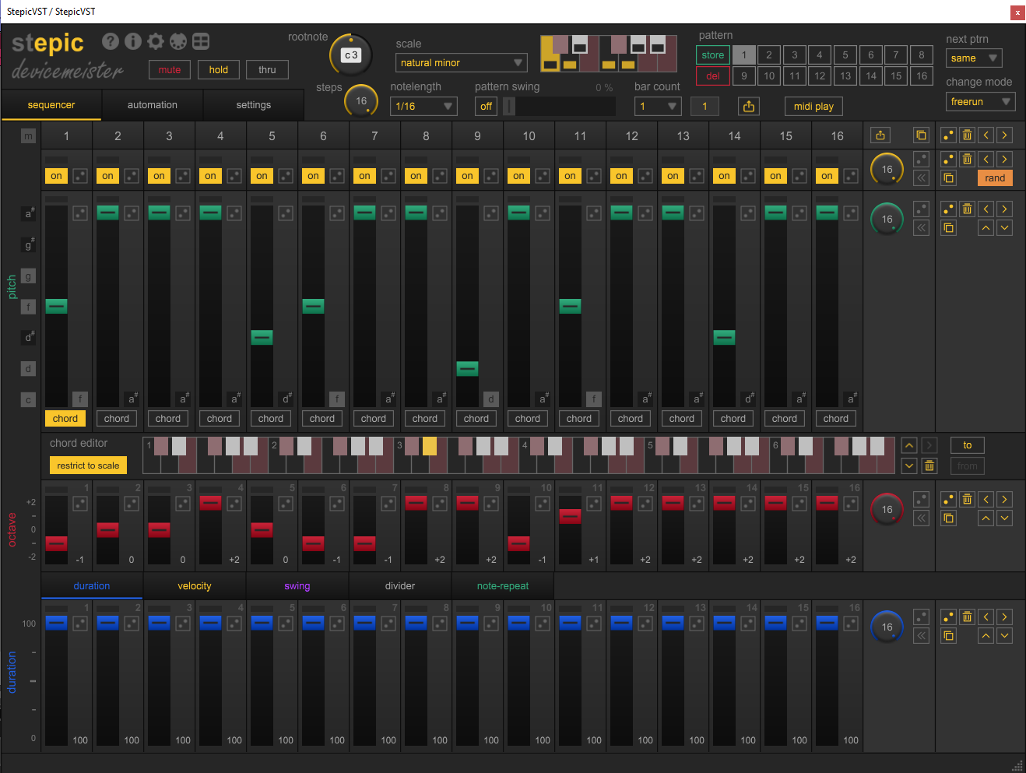Click the midi play button
This screenshot has height=773, width=1026.
coord(813,107)
